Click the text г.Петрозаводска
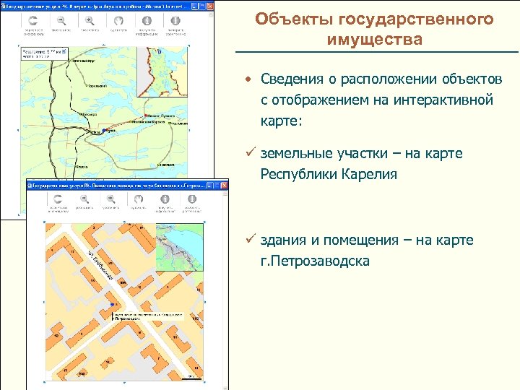Viewport: 520px width, 390px height. 315,261
